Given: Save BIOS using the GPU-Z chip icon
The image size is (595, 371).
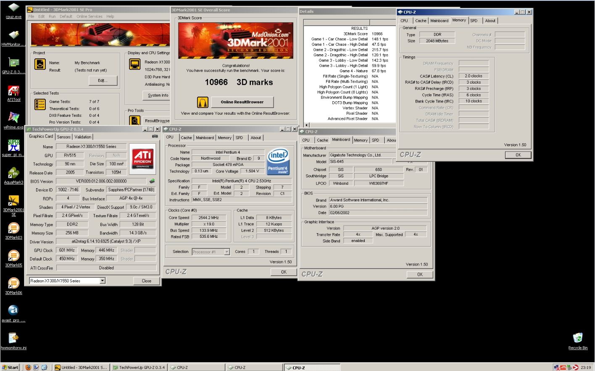Looking at the screenshot, I should point(152,181).
